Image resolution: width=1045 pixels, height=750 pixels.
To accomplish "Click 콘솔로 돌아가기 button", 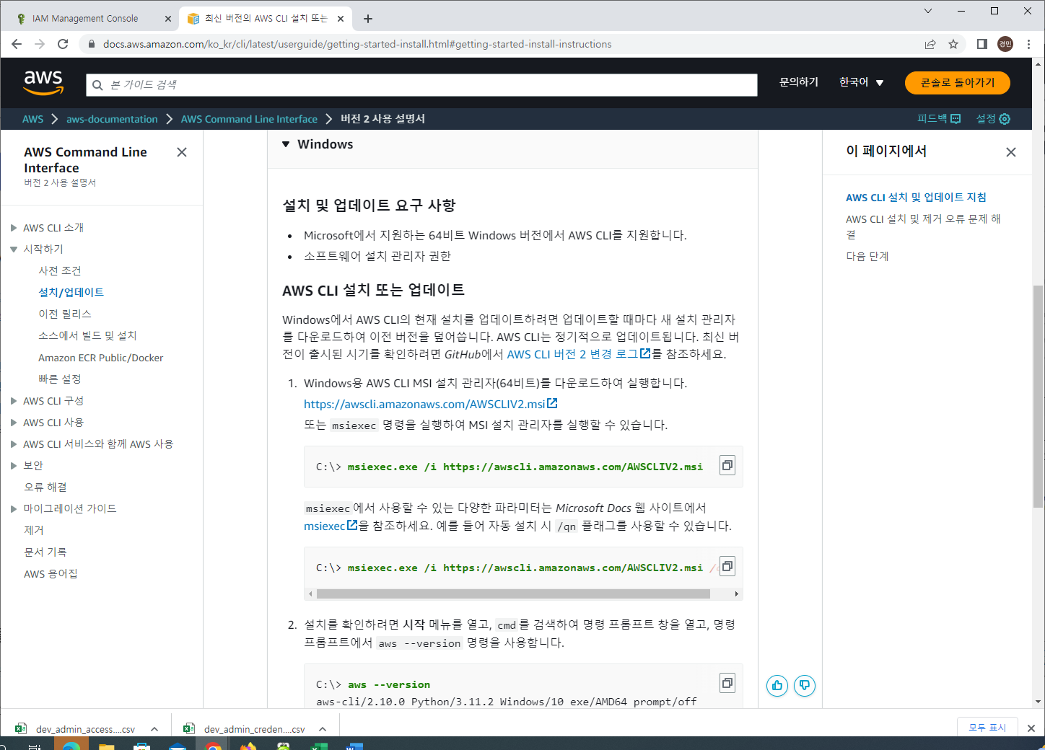I will coord(957,83).
